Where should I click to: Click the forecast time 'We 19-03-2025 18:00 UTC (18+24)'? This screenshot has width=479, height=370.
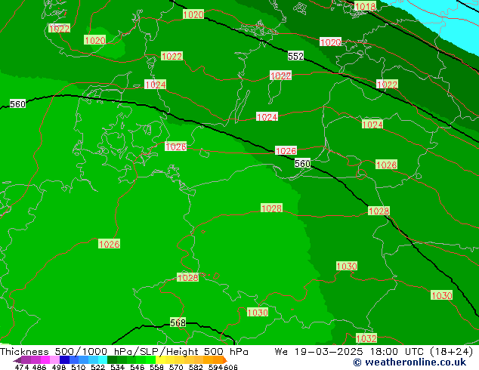tap(374, 352)
